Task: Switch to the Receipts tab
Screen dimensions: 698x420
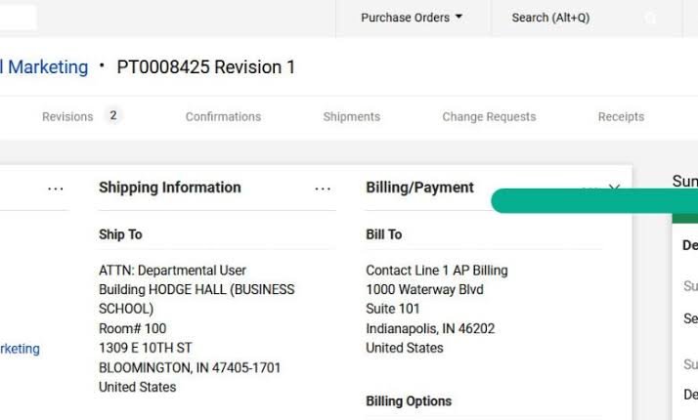Action: [621, 116]
